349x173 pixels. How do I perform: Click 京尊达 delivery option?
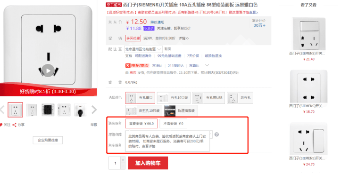pyautogui.click(x=194, y=66)
